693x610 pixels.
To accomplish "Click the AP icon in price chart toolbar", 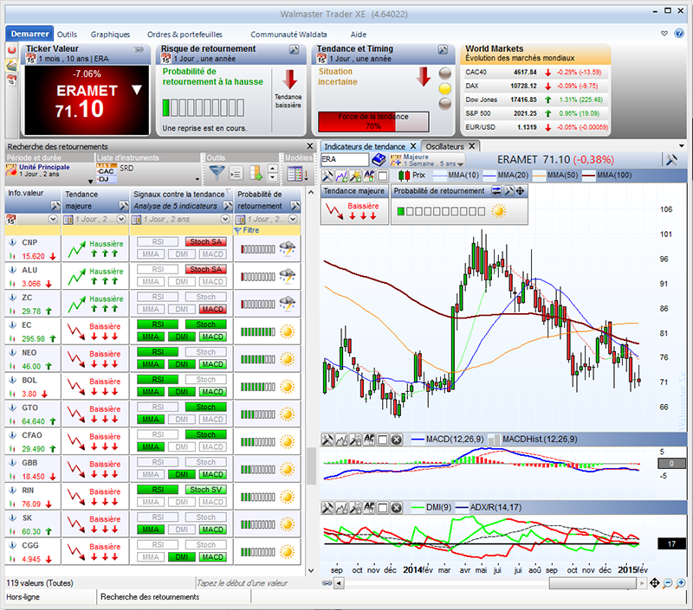I will click(x=369, y=176).
